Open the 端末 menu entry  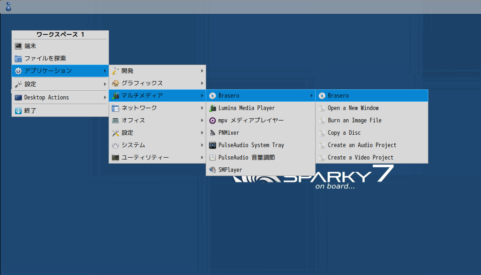coord(60,46)
